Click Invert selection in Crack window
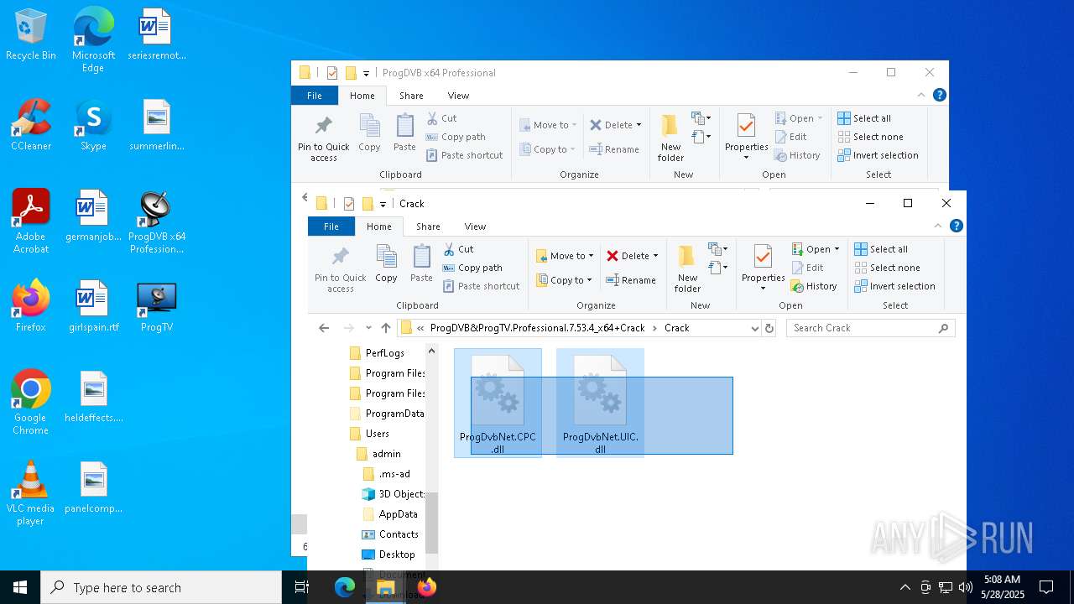Viewport: 1074px width, 604px height. (894, 286)
